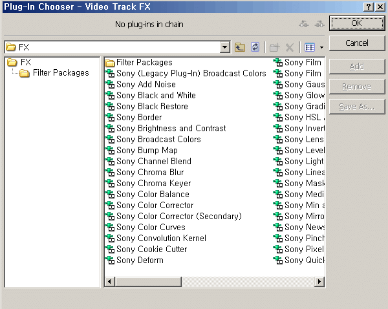
Task: Click the scroll right arrow of list
Action: (x=319, y=282)
